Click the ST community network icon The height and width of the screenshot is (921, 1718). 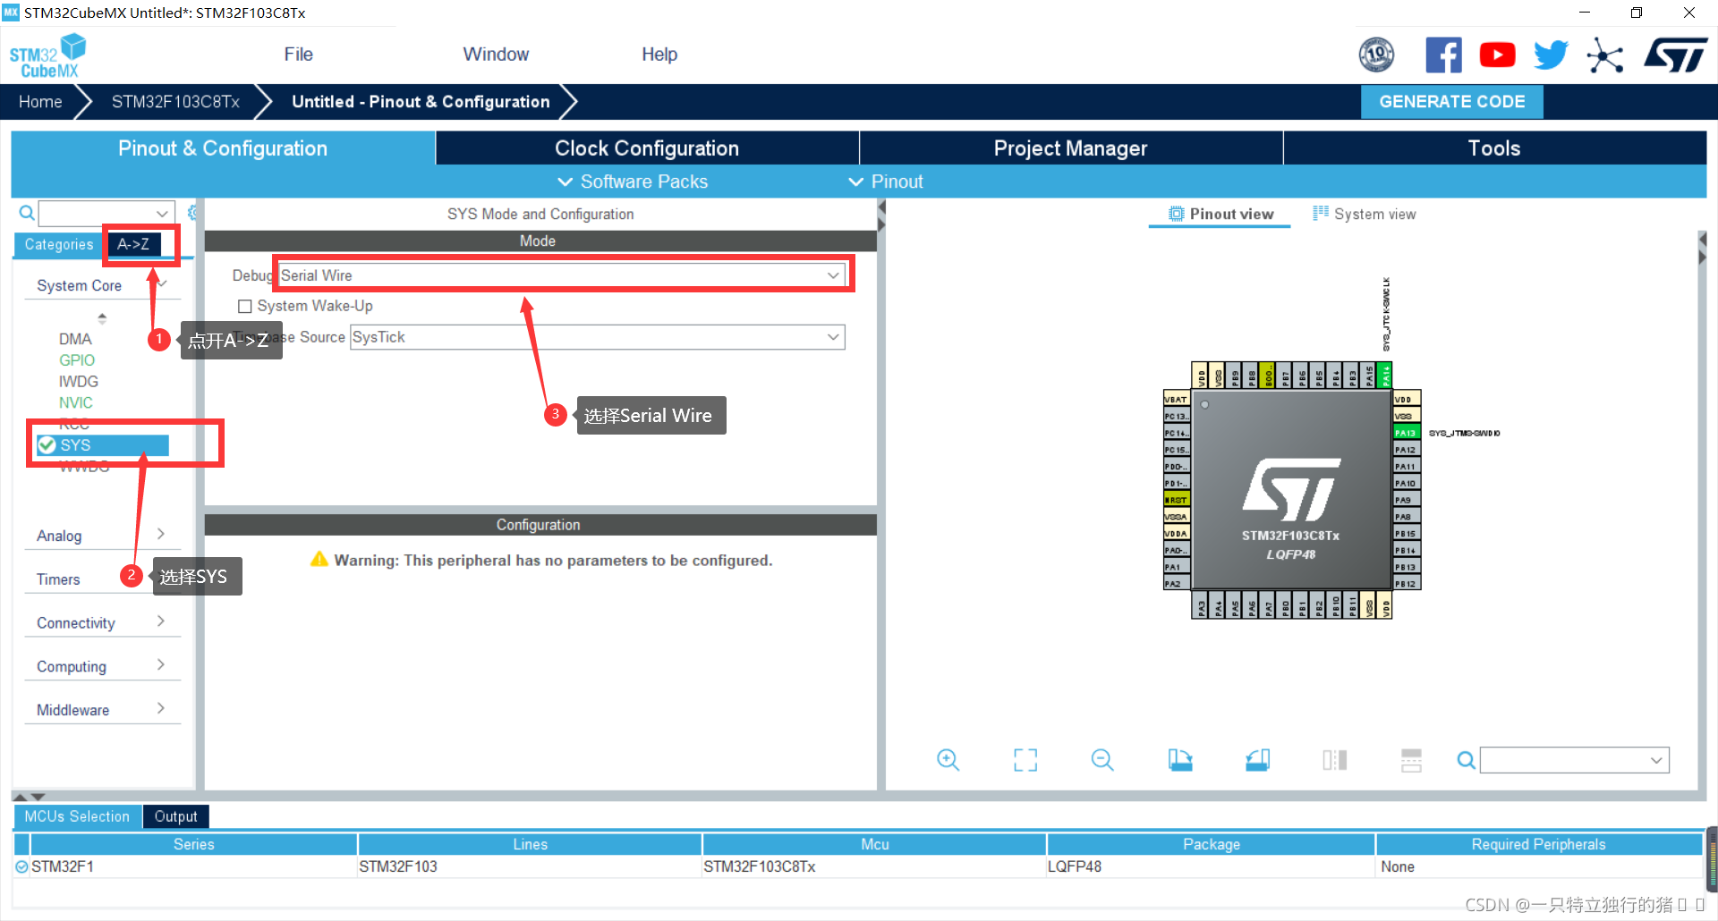click(1604, 55)
